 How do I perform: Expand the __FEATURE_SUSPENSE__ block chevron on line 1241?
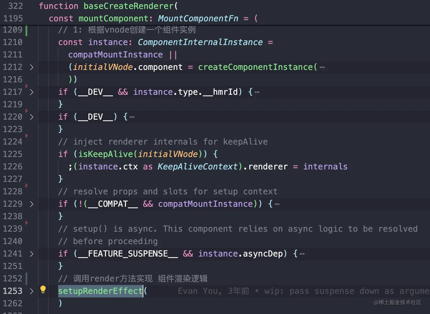pyautogui.click(x=32, y=254)
